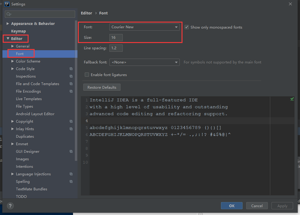Image resolution: width=300 pixels, height=215 pixels.
Task: Expand the Code Style node
Action: [x=12, y=69]
